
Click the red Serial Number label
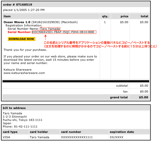point(19,32)
